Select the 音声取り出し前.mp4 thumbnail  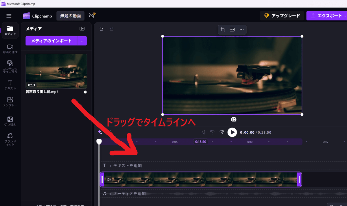pos(56,71)
